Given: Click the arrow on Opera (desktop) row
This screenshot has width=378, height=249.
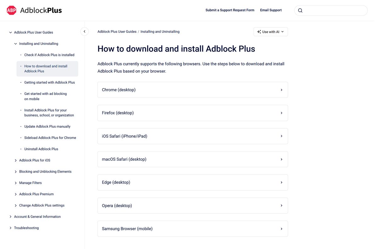Looking at the screenshot, I should (281, 206).
